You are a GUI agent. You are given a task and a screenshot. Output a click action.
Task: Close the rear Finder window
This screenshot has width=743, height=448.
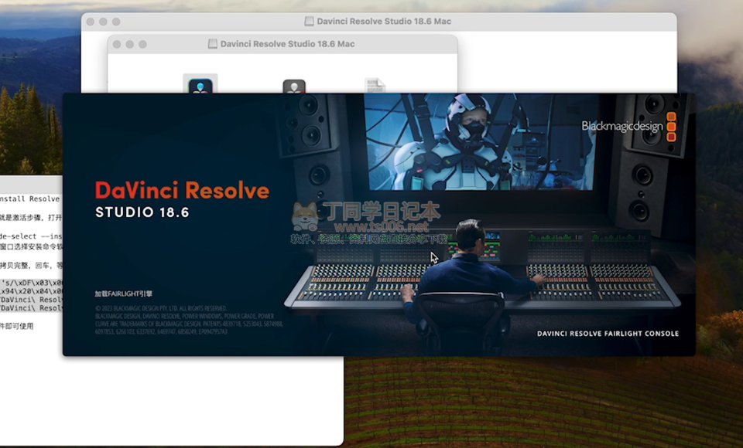(90, 22)
